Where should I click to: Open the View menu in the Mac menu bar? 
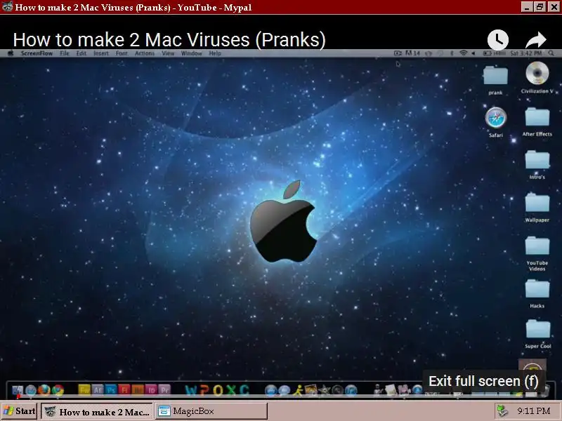[168, 53]
